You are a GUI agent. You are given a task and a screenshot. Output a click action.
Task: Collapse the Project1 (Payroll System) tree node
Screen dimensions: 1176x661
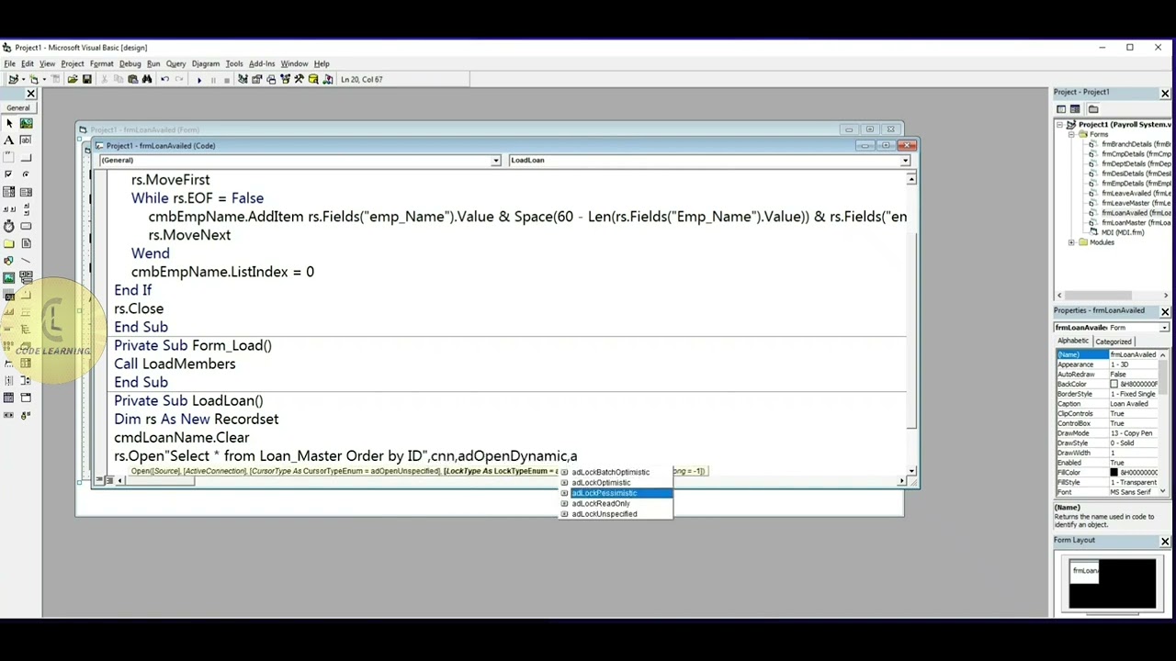(x=1059, y=125)
